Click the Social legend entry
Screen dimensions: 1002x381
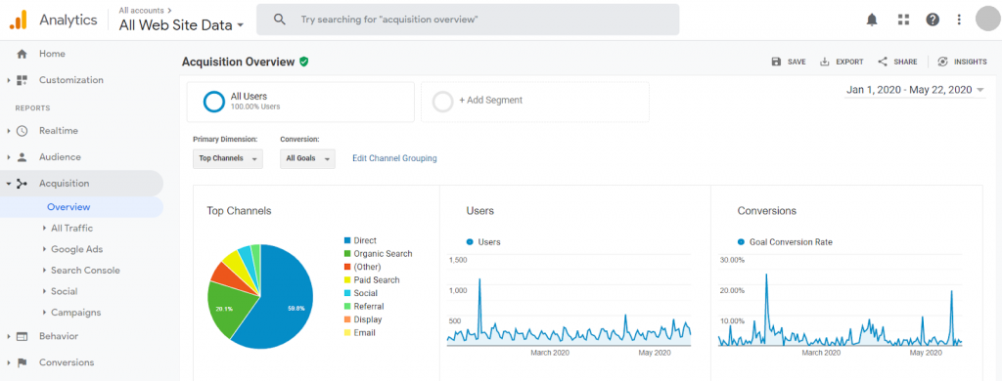361,293
